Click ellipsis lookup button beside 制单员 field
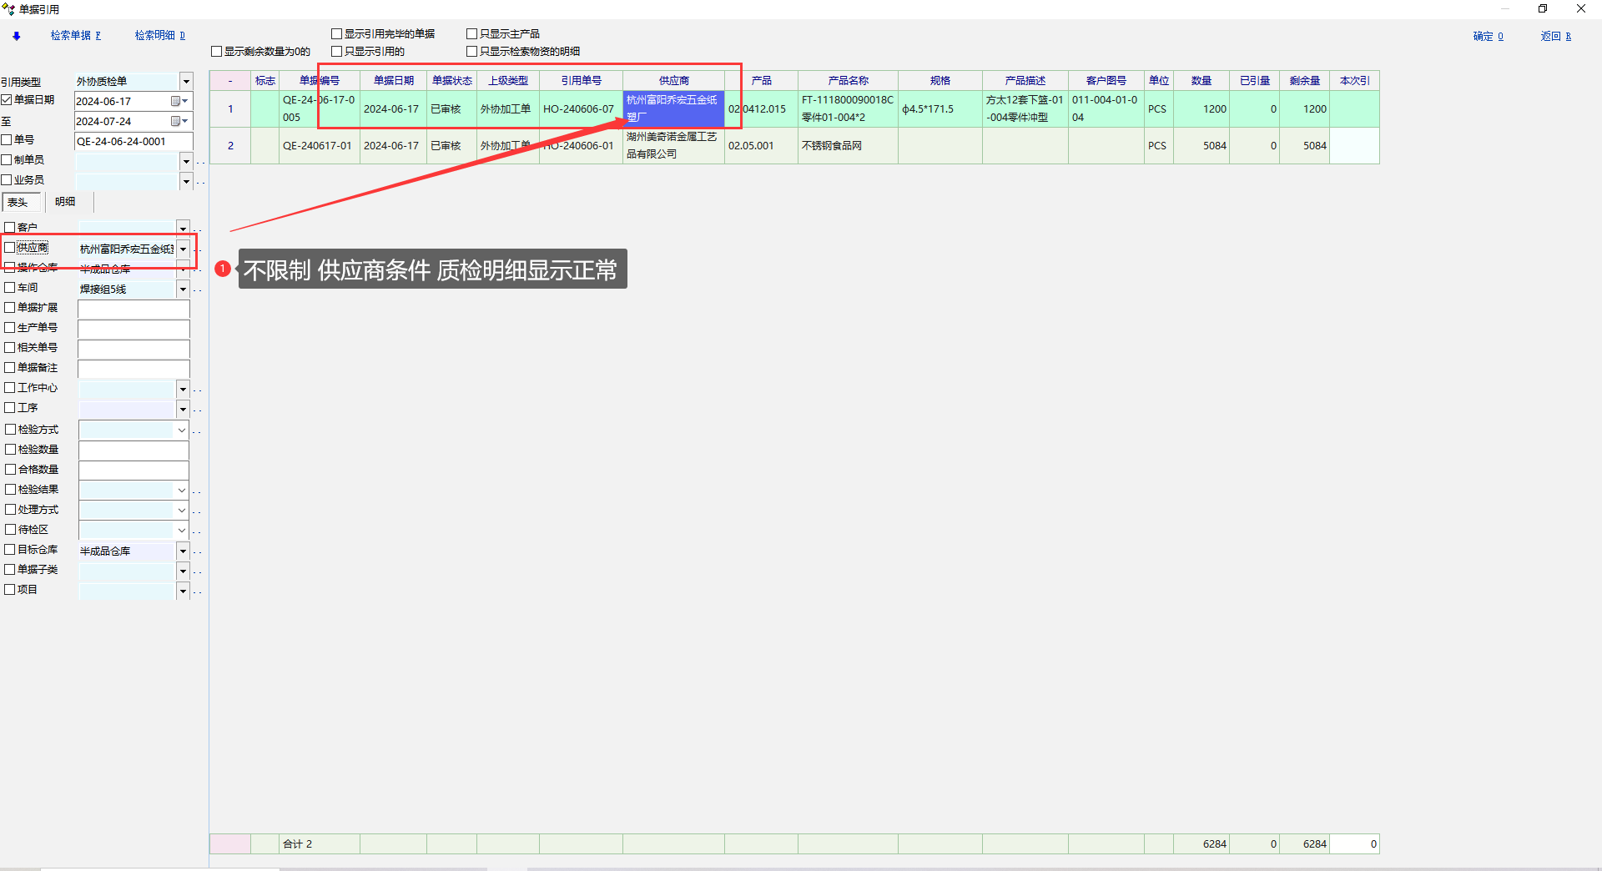This screenshot has height=871, width=1602. 200,161
